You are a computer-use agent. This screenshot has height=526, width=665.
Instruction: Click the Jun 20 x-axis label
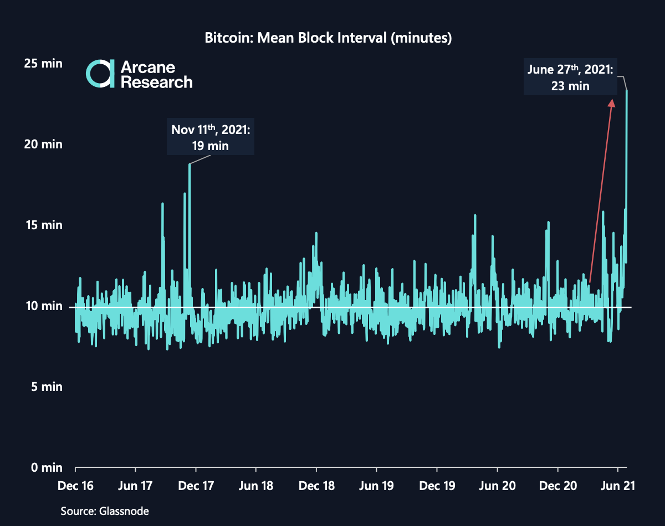pyautogui.click(x=497, y=486)
